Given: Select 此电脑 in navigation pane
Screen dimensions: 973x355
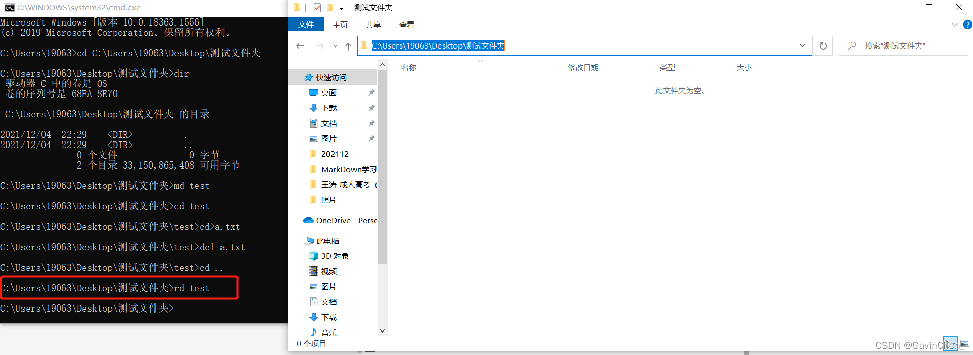Looking at the screenshot, I should pyautogui.click(x=327, y=241).
